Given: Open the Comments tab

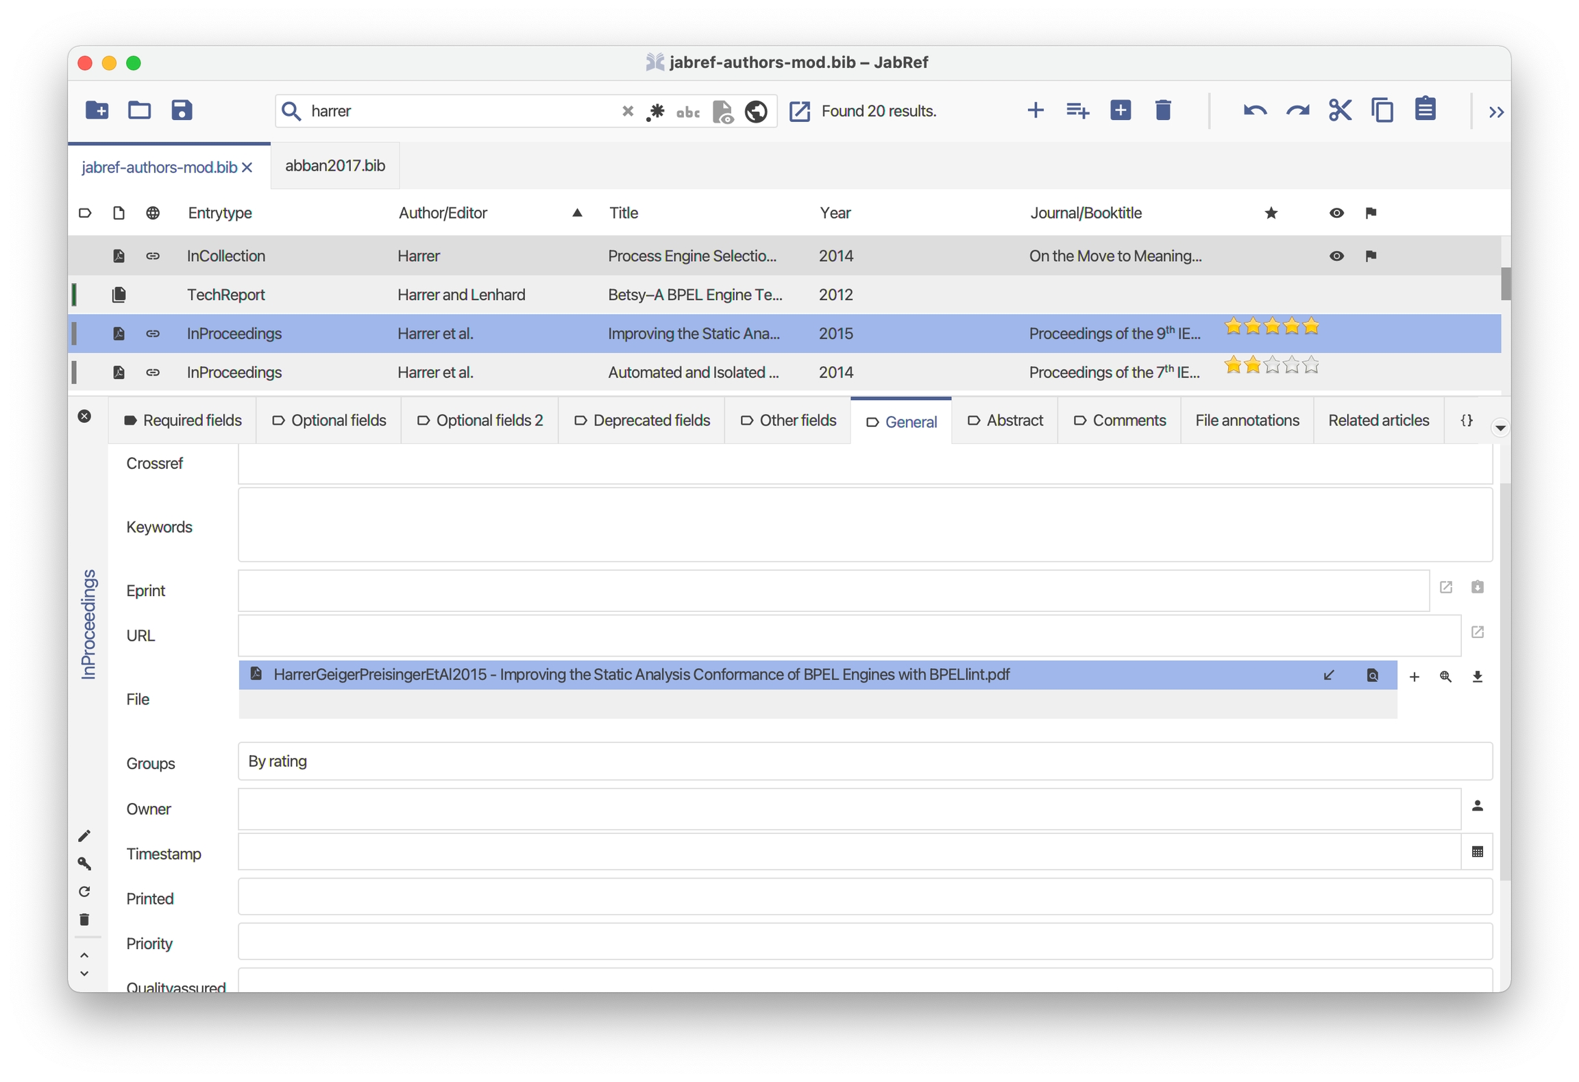Looking at the screenshot, I should point(1119,421).
